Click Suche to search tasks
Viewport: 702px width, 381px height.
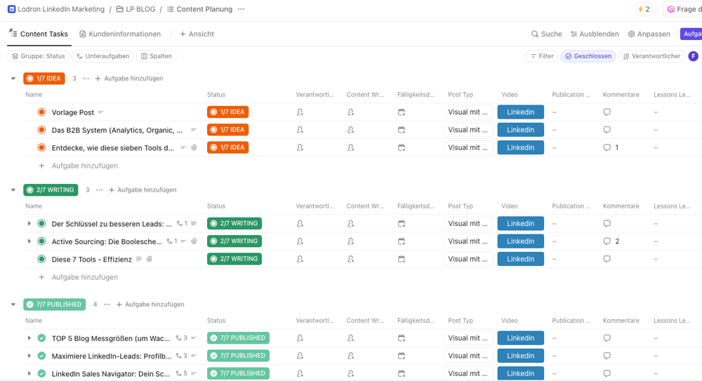click(547, 34)
